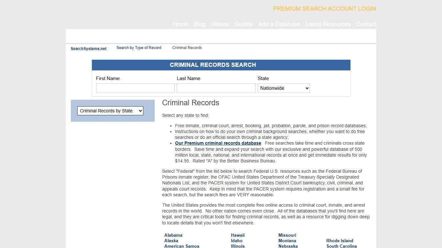Open Search by Type of Record breadcrumb
This screenshot has width=442, height=248.
(138, 48)
